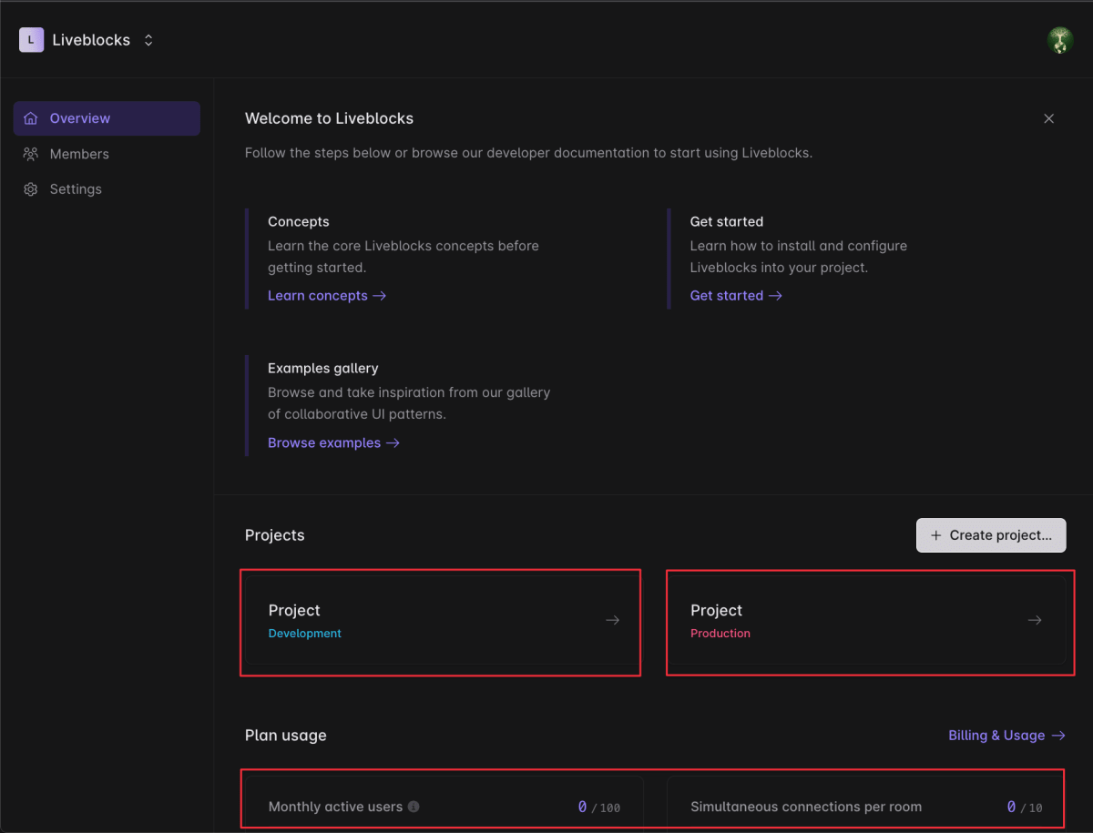The width and height of the screenshot is (1093, 833).
Task: Click the Members people icon
Action: point(31,154)
